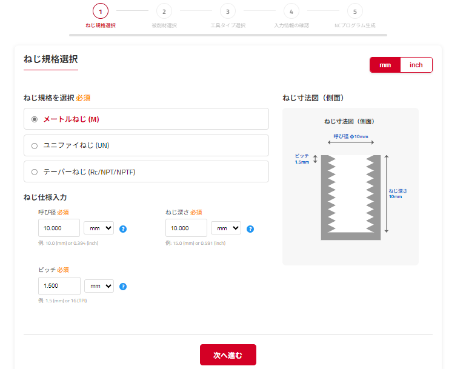Click step 1 circle ねじ規格選択
Image resolution: width=466 pixels, height=369 pixels.
[x=101, y=11]
